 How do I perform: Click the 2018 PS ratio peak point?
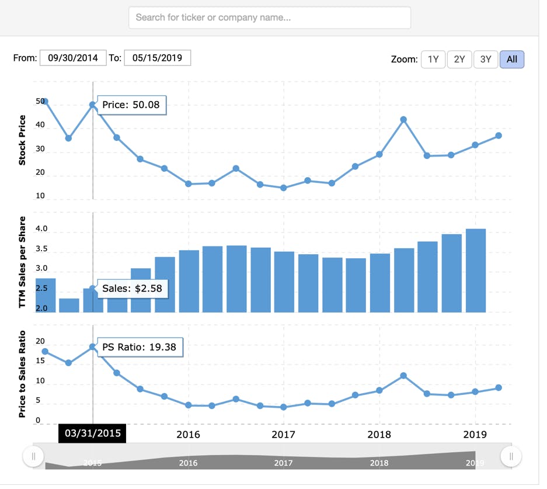point(403,376)
